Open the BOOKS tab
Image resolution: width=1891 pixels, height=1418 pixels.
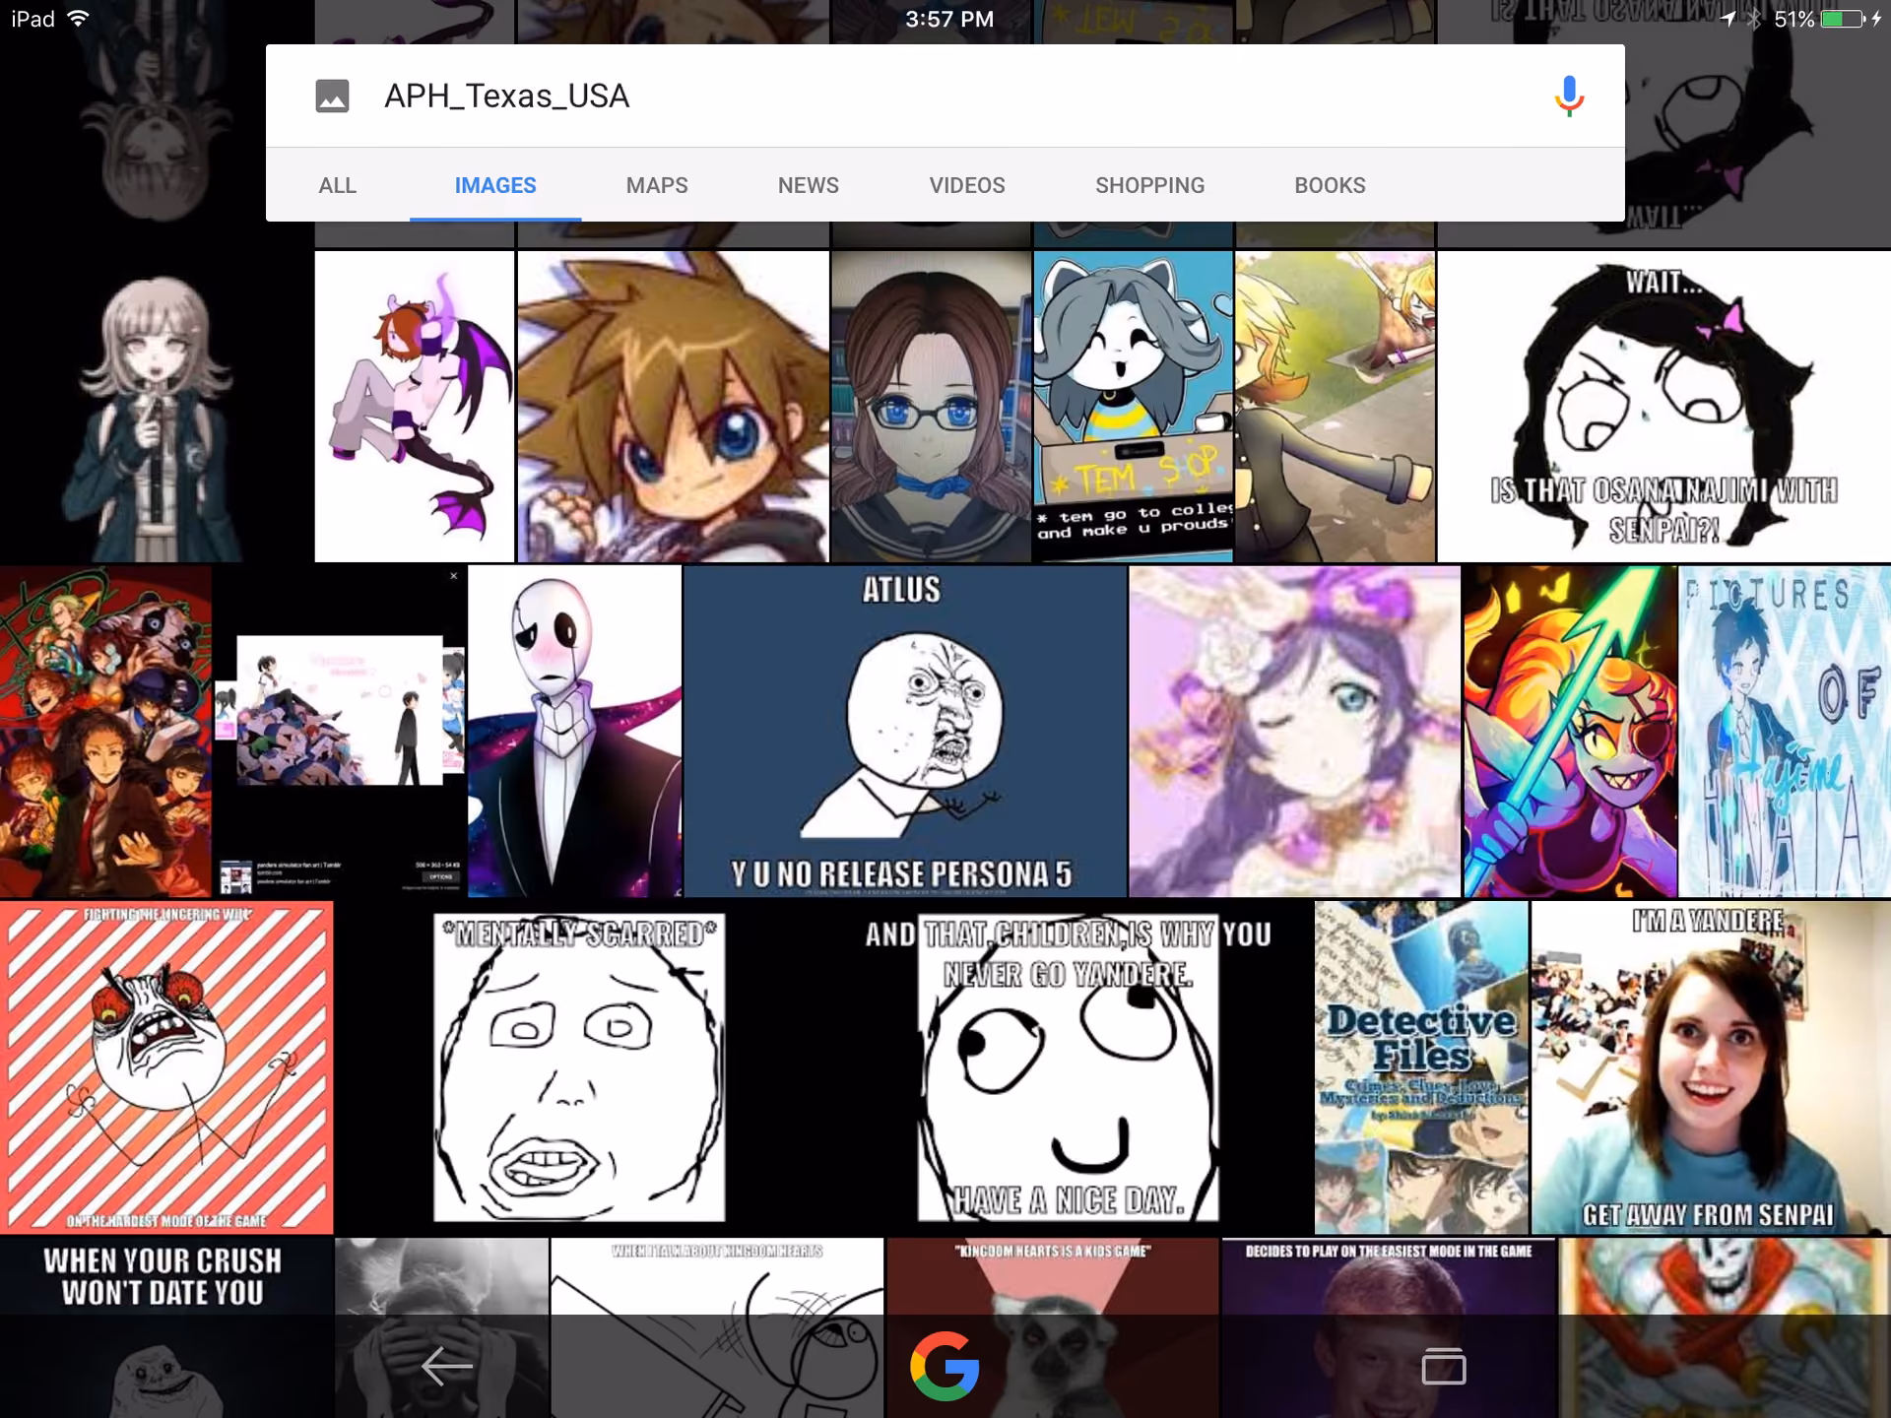[x=1330, y=185]
